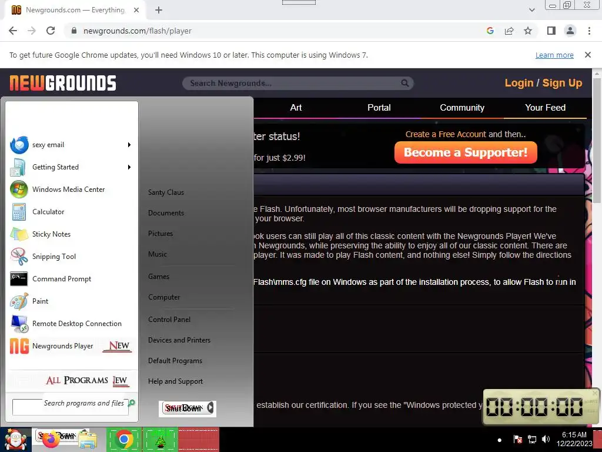Open Documents from Start menu
Viewport: 602px width, 452px height.
(x=166, y=213)
